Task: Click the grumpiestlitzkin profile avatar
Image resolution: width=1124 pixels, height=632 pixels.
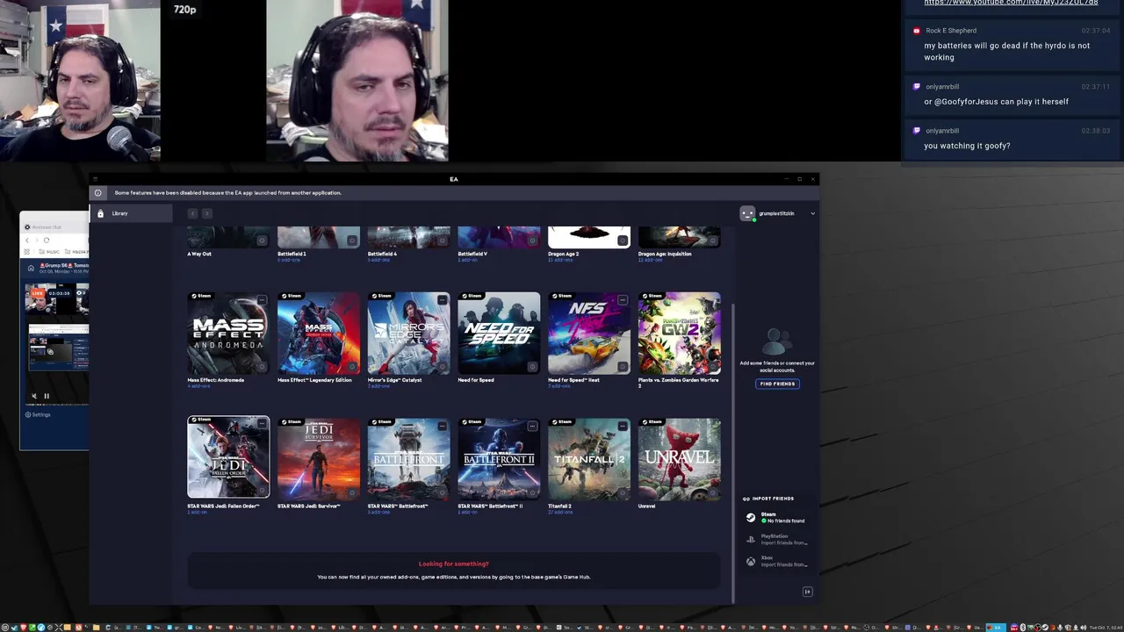Action: click(747, 213)
